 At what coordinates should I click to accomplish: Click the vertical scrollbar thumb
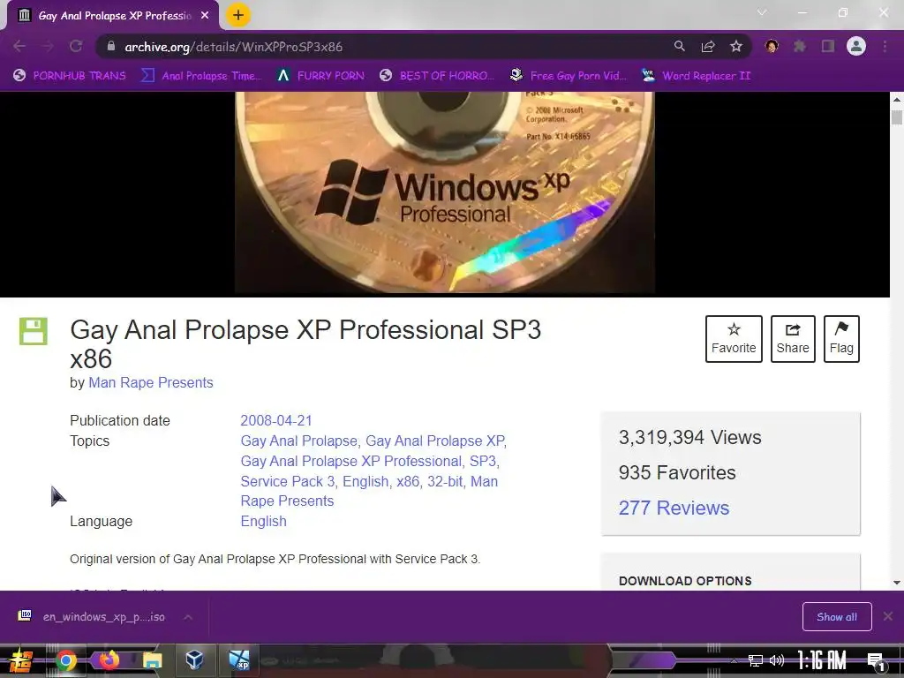tap(897, 117)
